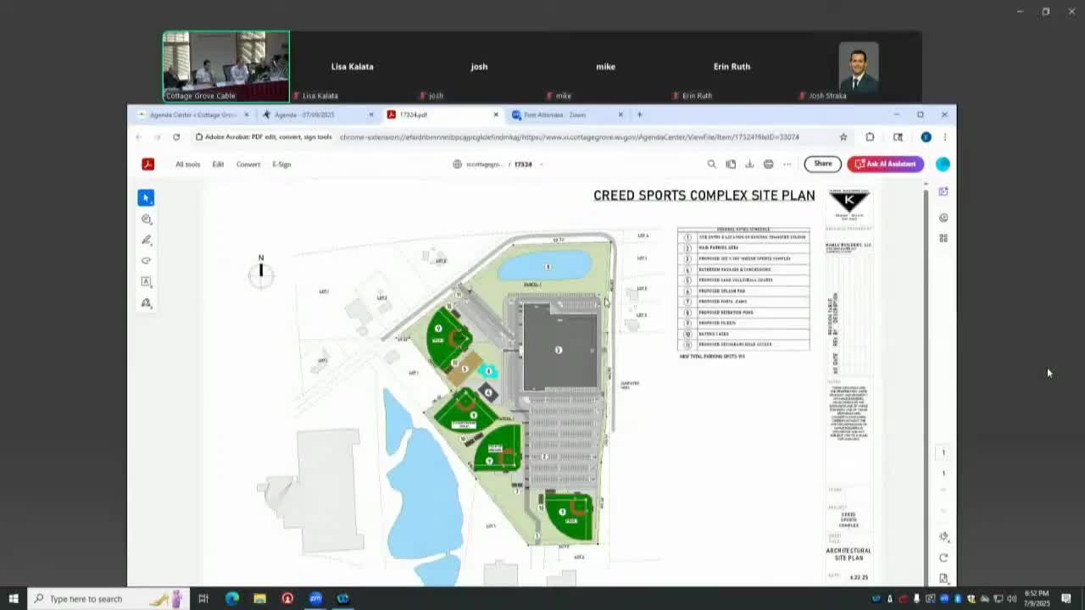Click the Adobe Acrobat logo home icon
Screen dimensions: 1085x610
tap(147, 164)
